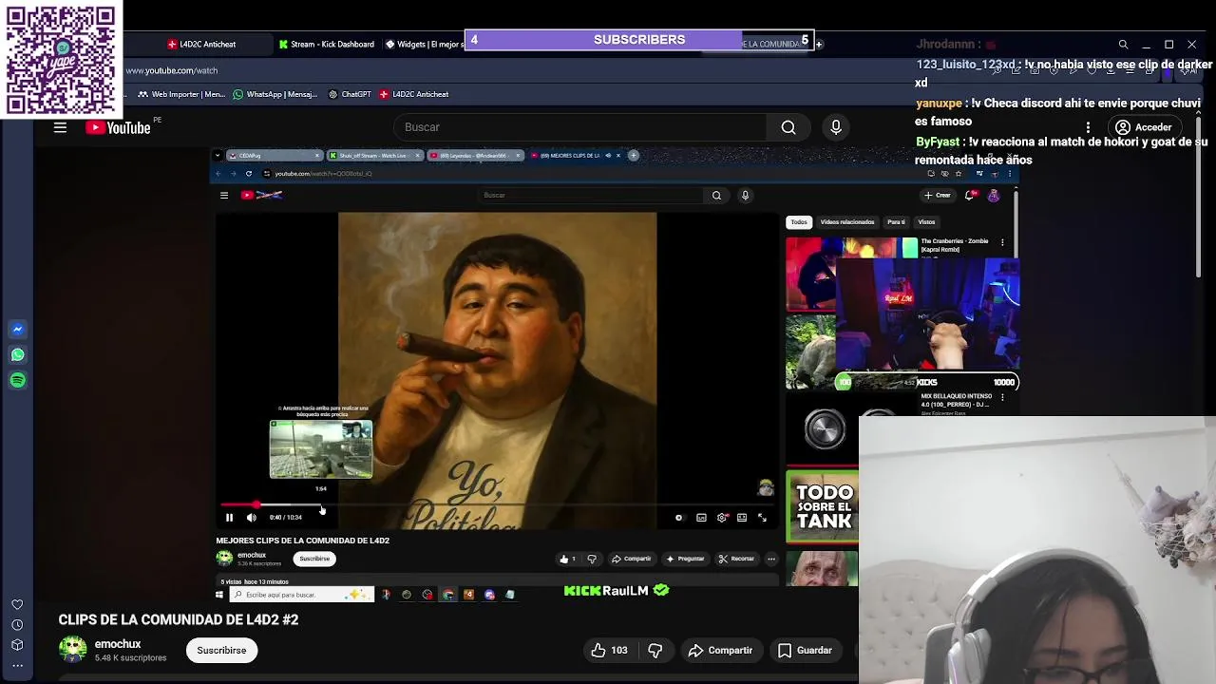Screen dimensions: 1216x684
Task: Switch to the Stream - Kick Dashboard tab
Action: click(x=327, y=44)
